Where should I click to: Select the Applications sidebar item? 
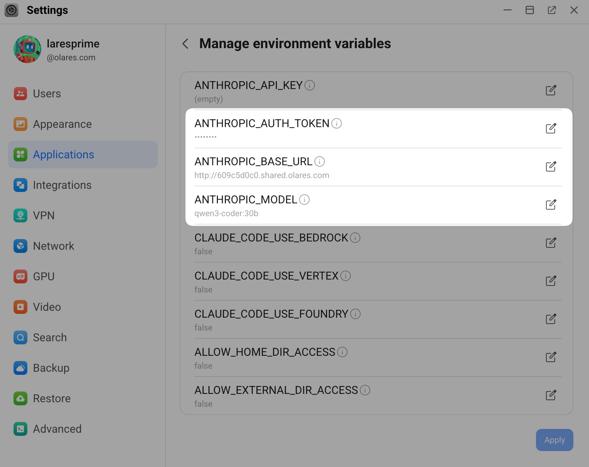click(83, 155)
